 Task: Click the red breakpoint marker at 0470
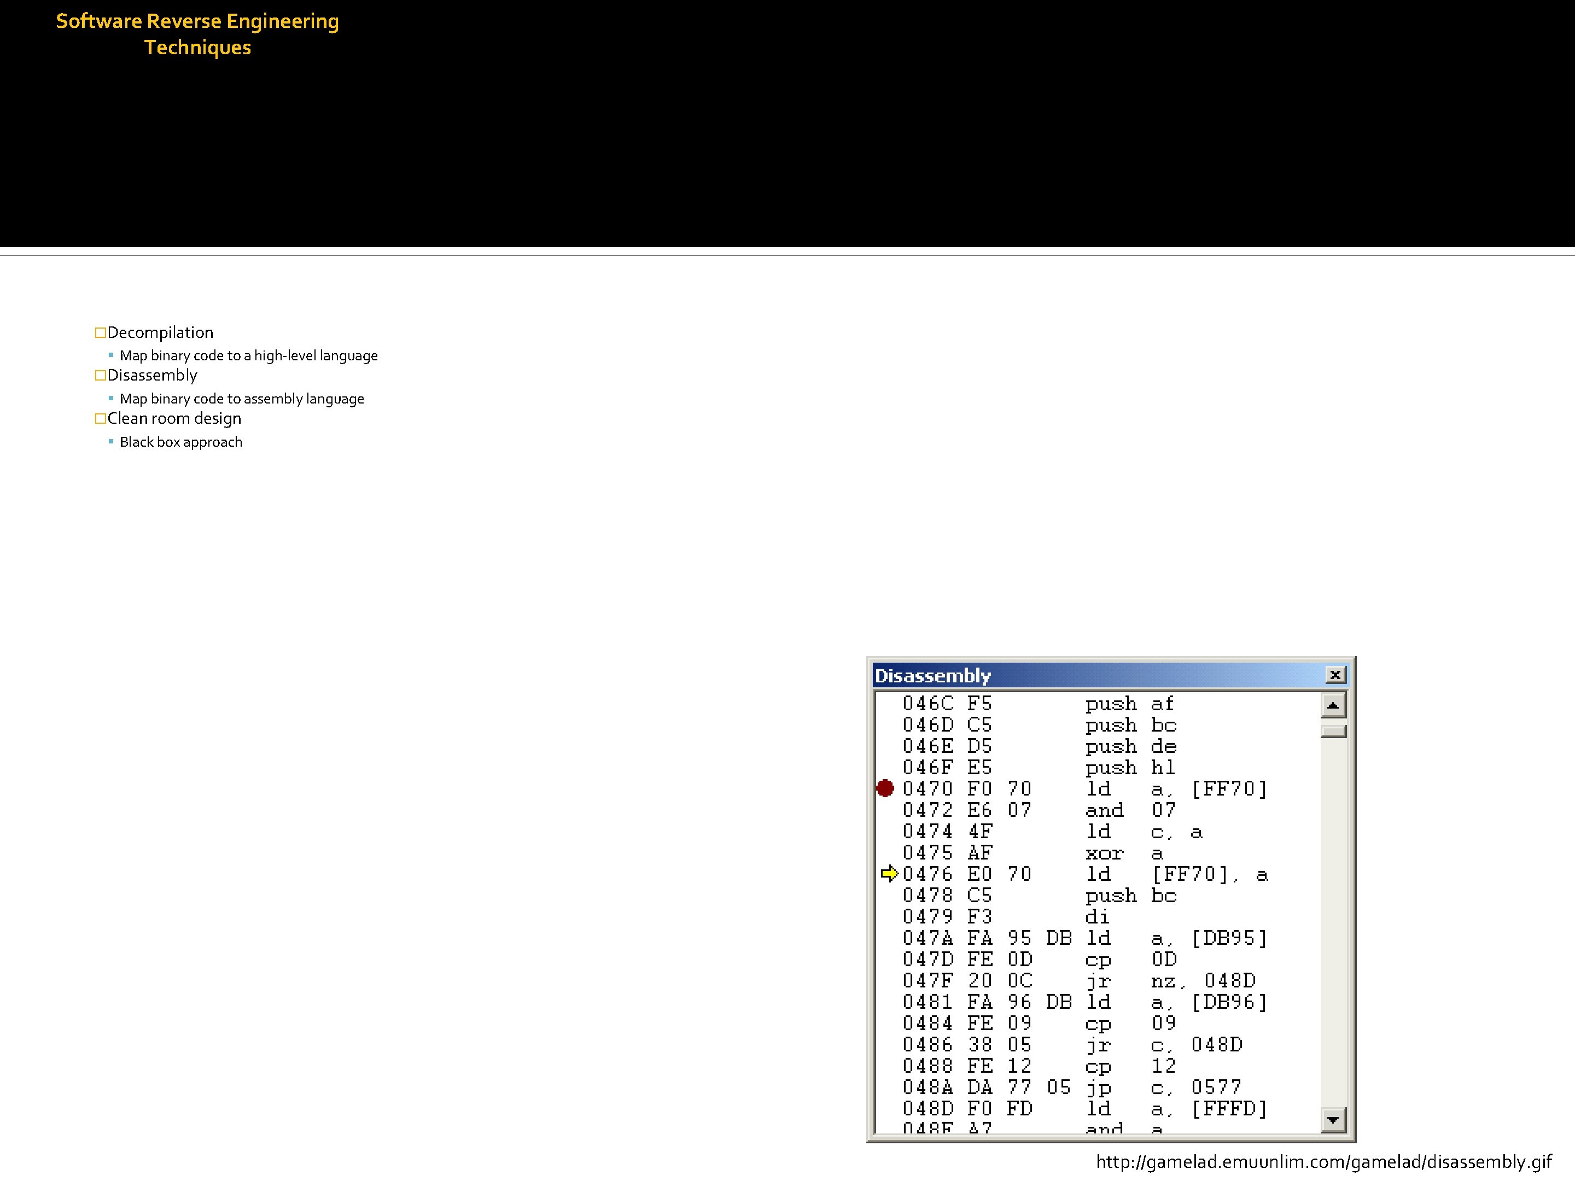(x=885, y=788)
